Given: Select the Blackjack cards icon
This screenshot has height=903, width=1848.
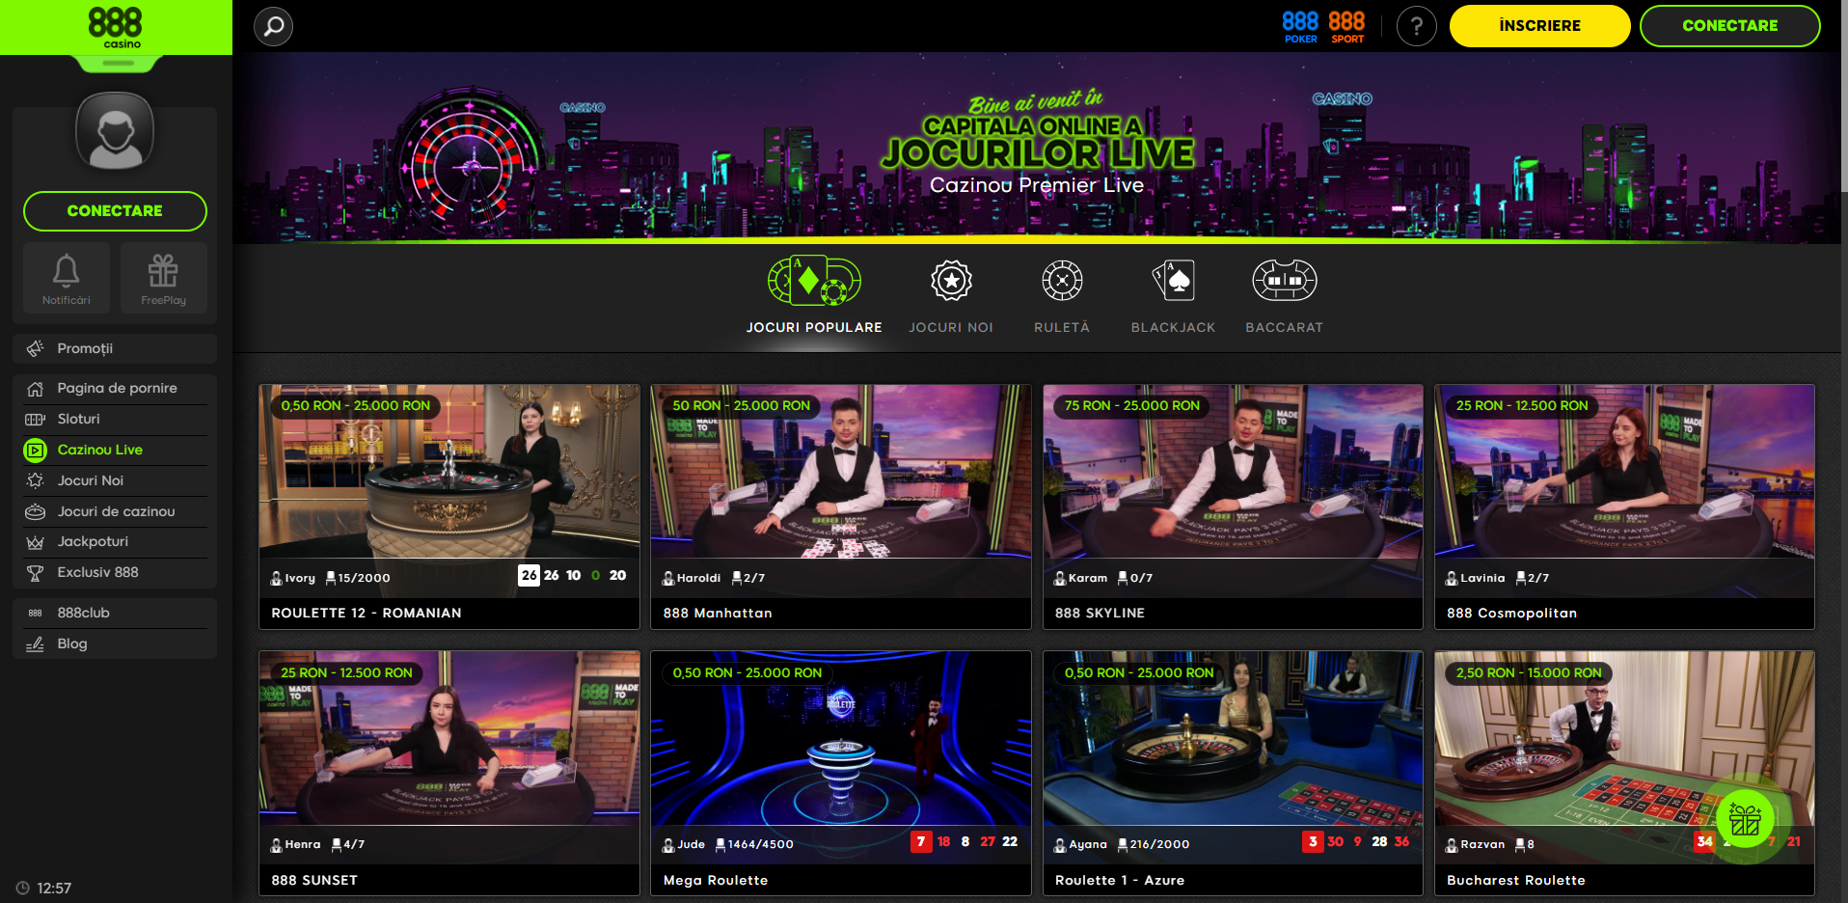Looking at the screenshot, I should [1174, 281].
